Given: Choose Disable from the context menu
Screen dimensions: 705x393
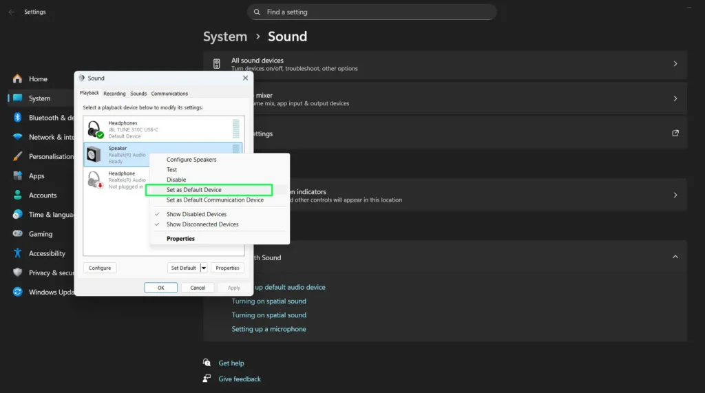Looking at the screenshot, I should 176,180.
